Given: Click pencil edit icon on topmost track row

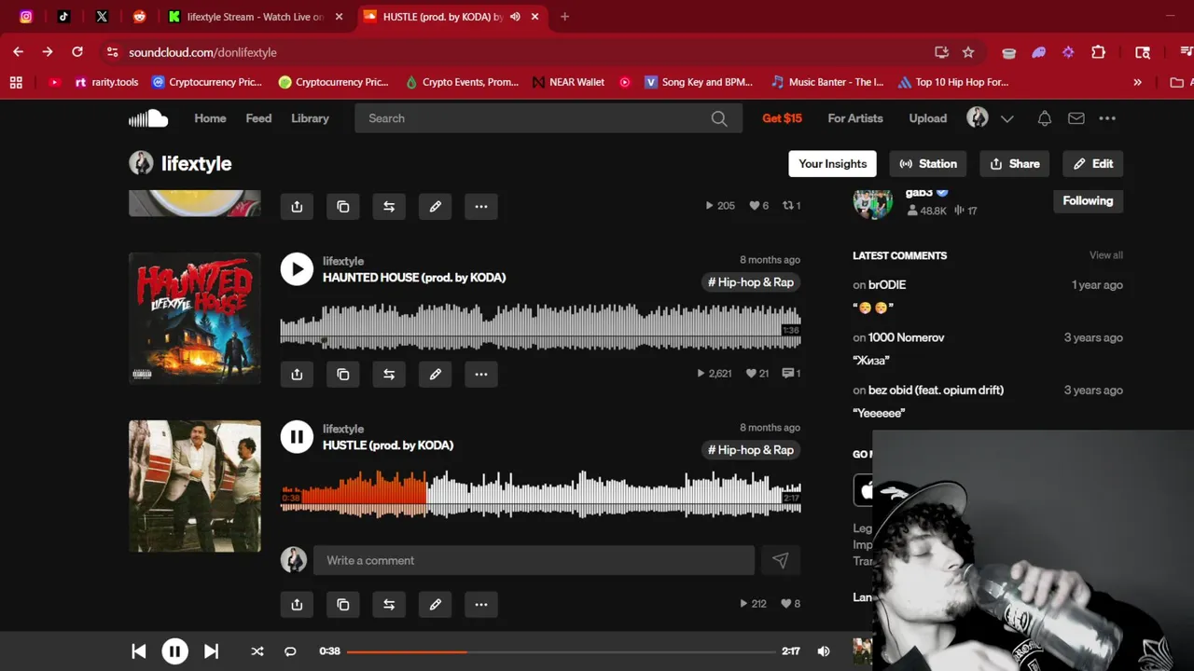Looking at the screenshot, I should click(436, 206).
